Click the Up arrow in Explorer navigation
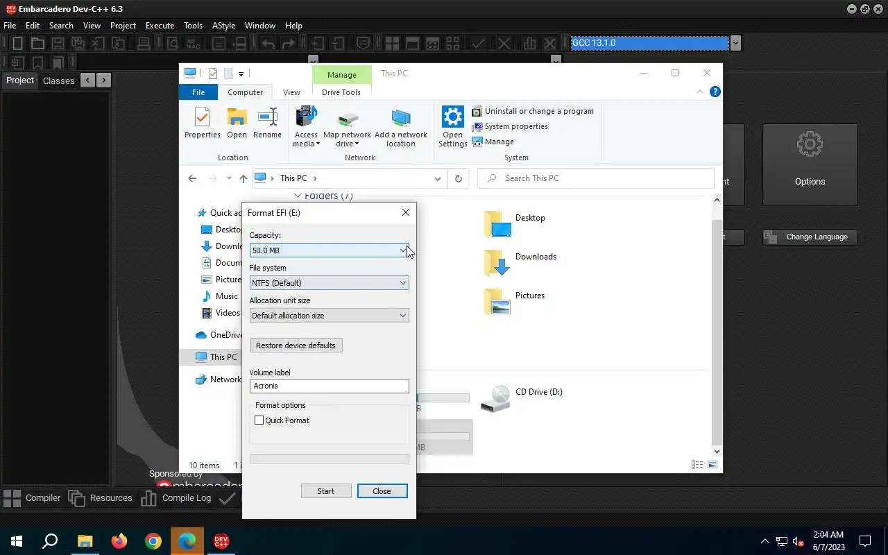 coord(243,178)
